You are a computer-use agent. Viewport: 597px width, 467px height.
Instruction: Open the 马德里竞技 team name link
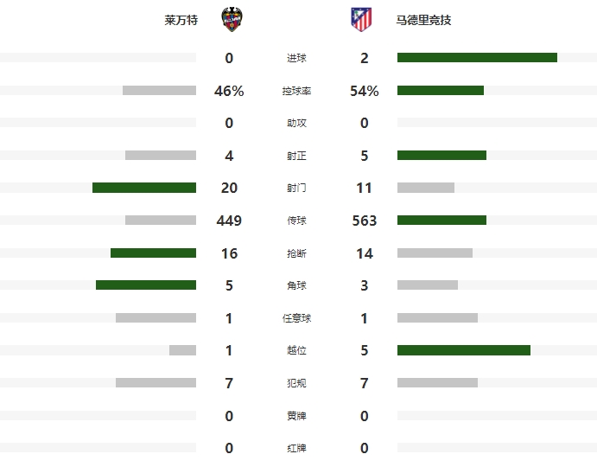click(x=423, y=20)
